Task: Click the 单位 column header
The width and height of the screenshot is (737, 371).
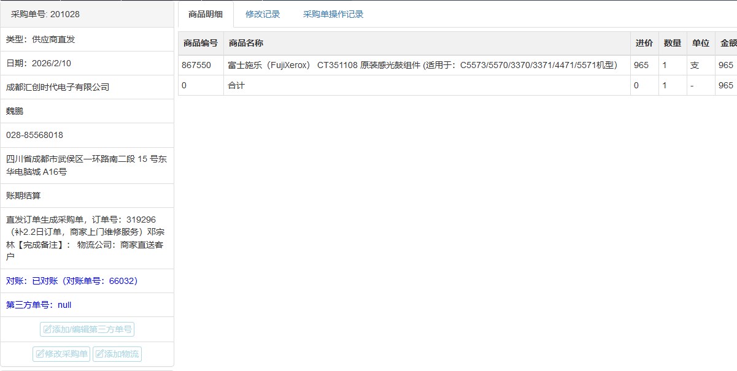Action: point(700,43)
